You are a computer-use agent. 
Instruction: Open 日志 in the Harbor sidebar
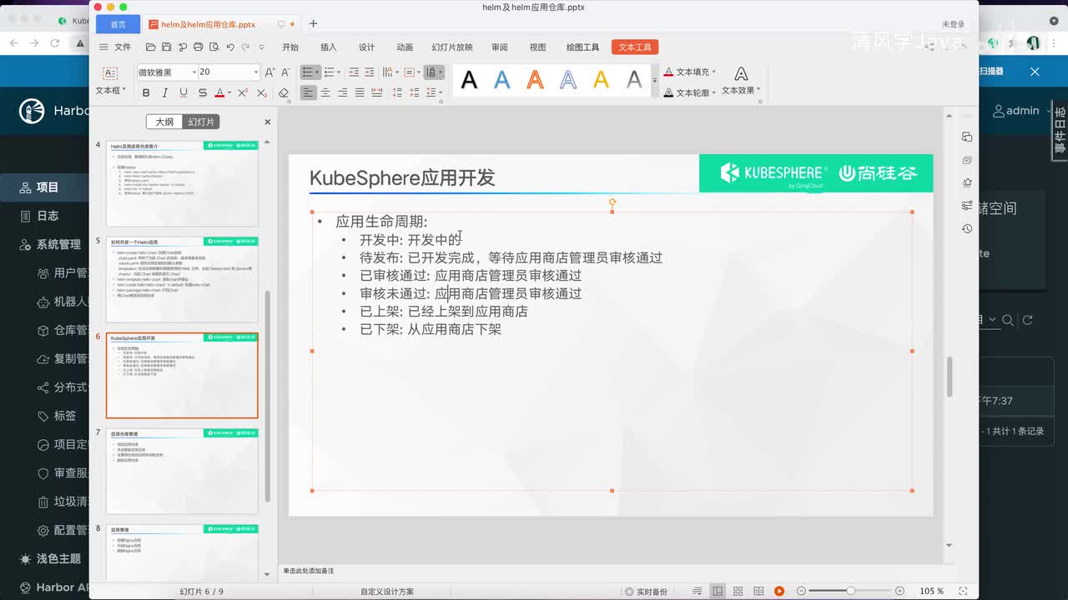[x=47, y=216]
